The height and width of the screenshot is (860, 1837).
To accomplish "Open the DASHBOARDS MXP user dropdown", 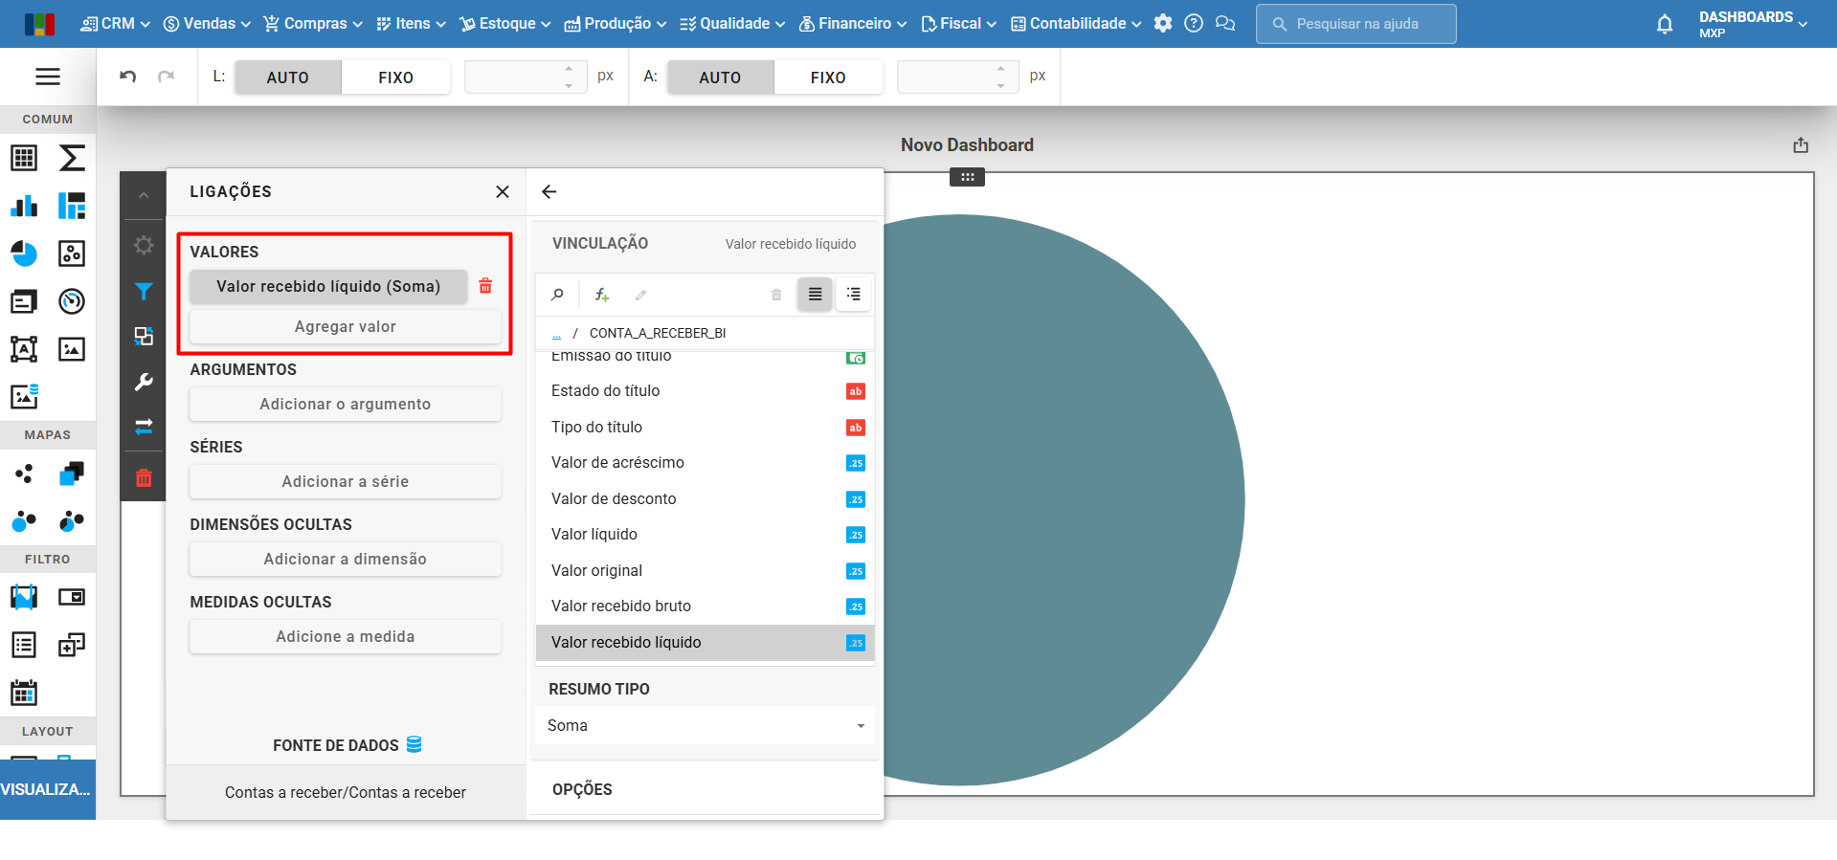I will [1753, 24].
